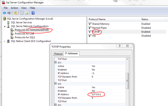Click the Protocols for LAB icon

coord(12,34)
